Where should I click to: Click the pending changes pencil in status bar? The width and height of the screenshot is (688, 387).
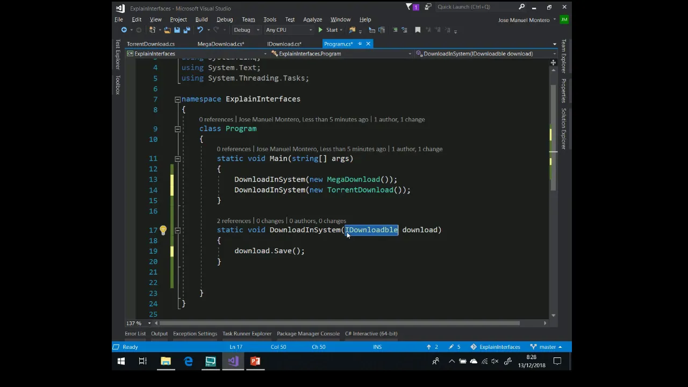click(451, 347)
